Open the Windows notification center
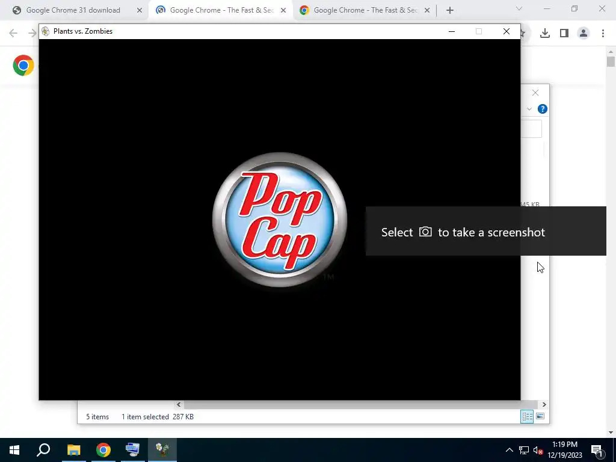 pos(597,450)
